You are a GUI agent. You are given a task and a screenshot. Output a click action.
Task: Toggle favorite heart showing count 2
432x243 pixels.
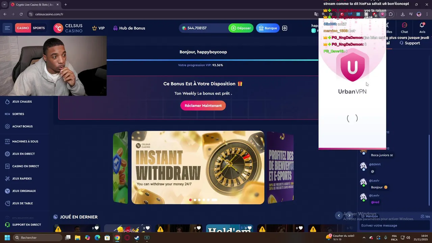point(199,228)
